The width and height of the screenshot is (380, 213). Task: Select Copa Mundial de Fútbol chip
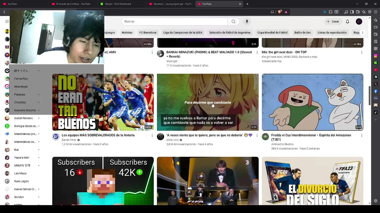click(272, 33)
